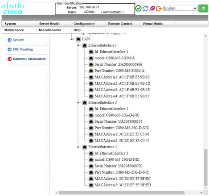Select Part Number C890-M5-25G-D-NIC under EthernetInterface 3
The height and width of the screenshot is (196, 209).
[122, 172]
